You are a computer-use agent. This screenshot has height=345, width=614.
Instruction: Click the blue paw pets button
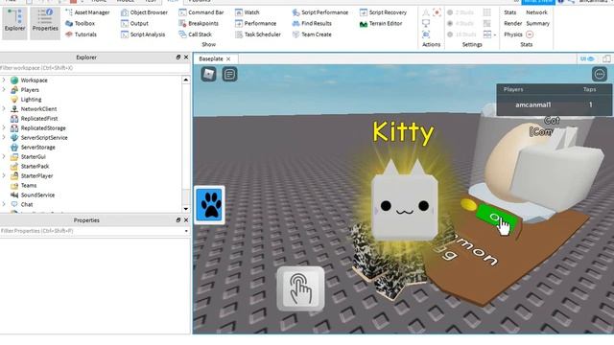point(210,205)
